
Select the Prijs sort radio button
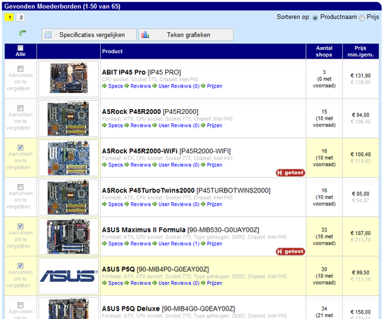tap(362, 17)
